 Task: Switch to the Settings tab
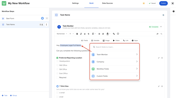(x=75, y=3)
